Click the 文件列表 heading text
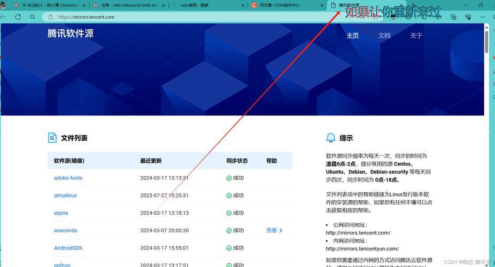The width and height of the screenshot is (495, 267). coord(74,138)
